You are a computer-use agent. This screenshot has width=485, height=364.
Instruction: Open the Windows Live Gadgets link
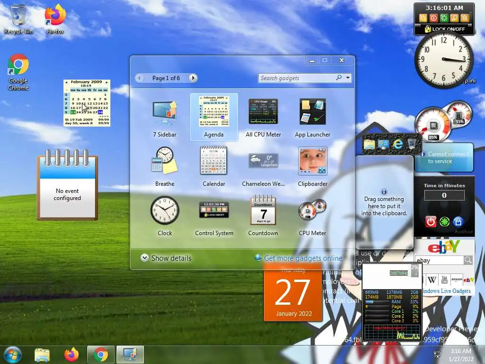click(x=447, y=291)
